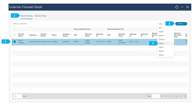
Task: Click the DMZ-OUTSIDE network name cell
Action: click(122, 42)
